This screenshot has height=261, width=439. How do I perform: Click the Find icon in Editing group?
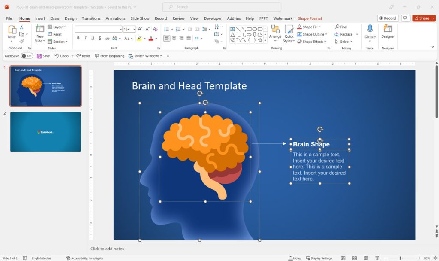(341, 27)
